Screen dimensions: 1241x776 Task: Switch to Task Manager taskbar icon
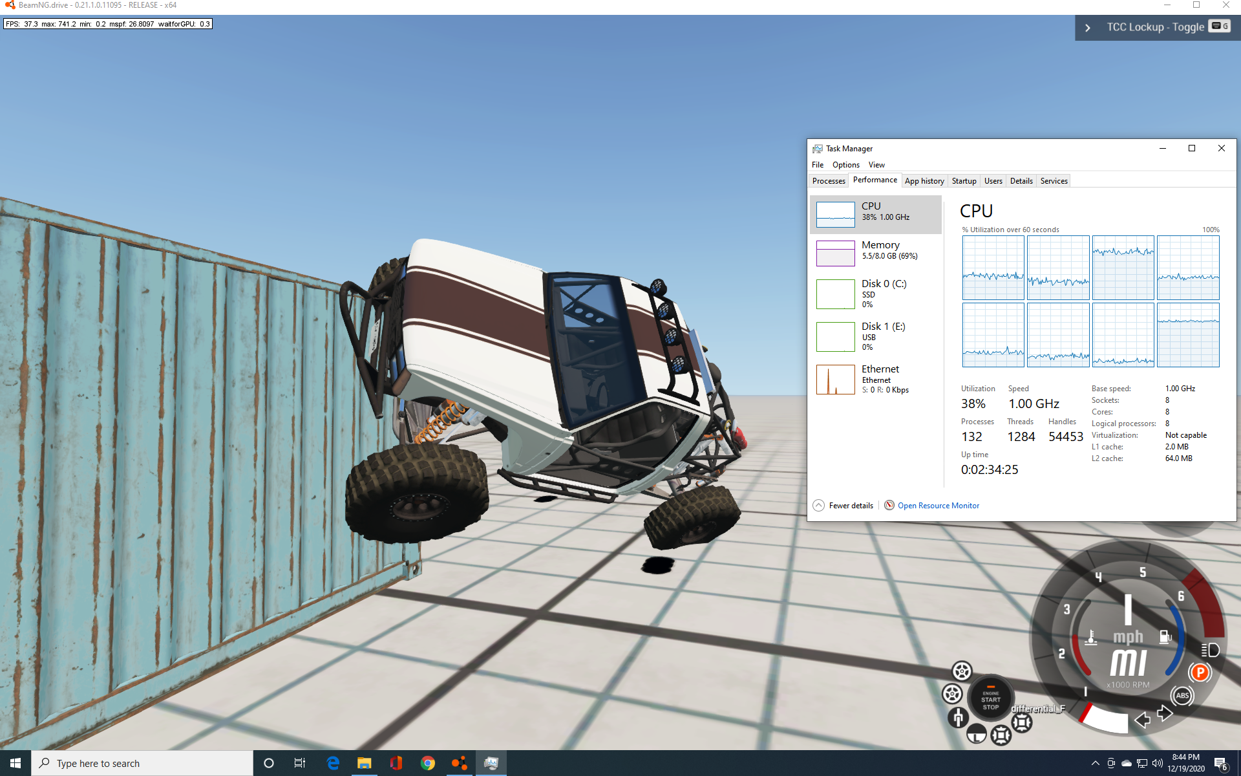coord(491,763)
